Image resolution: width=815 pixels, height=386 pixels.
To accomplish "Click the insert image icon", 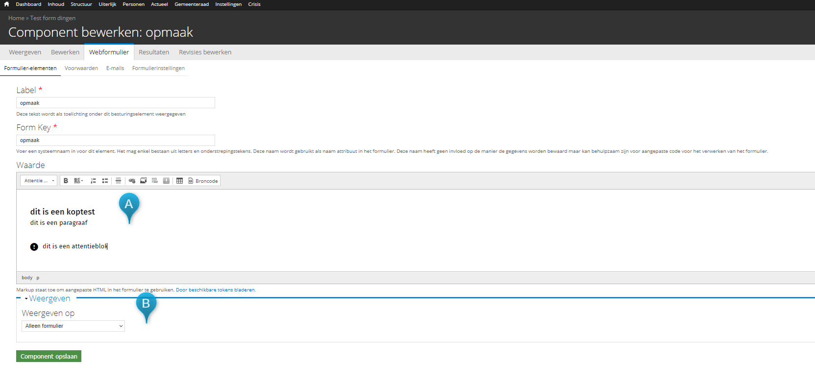I will point(143,181).
